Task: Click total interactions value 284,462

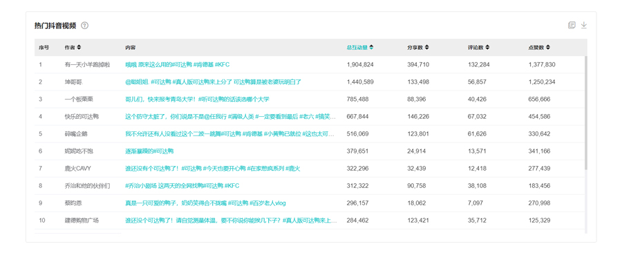Action: [x=358, y=220]
